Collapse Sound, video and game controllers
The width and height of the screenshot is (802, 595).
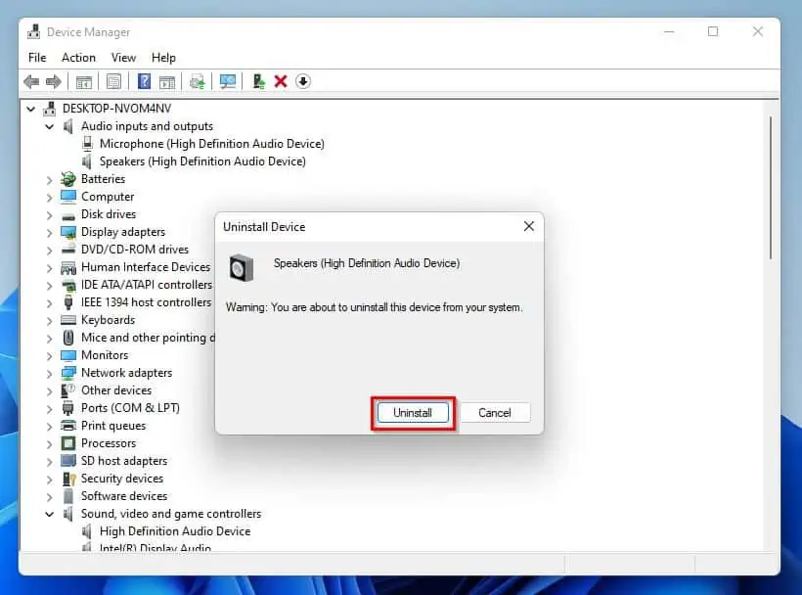[49, 514]
